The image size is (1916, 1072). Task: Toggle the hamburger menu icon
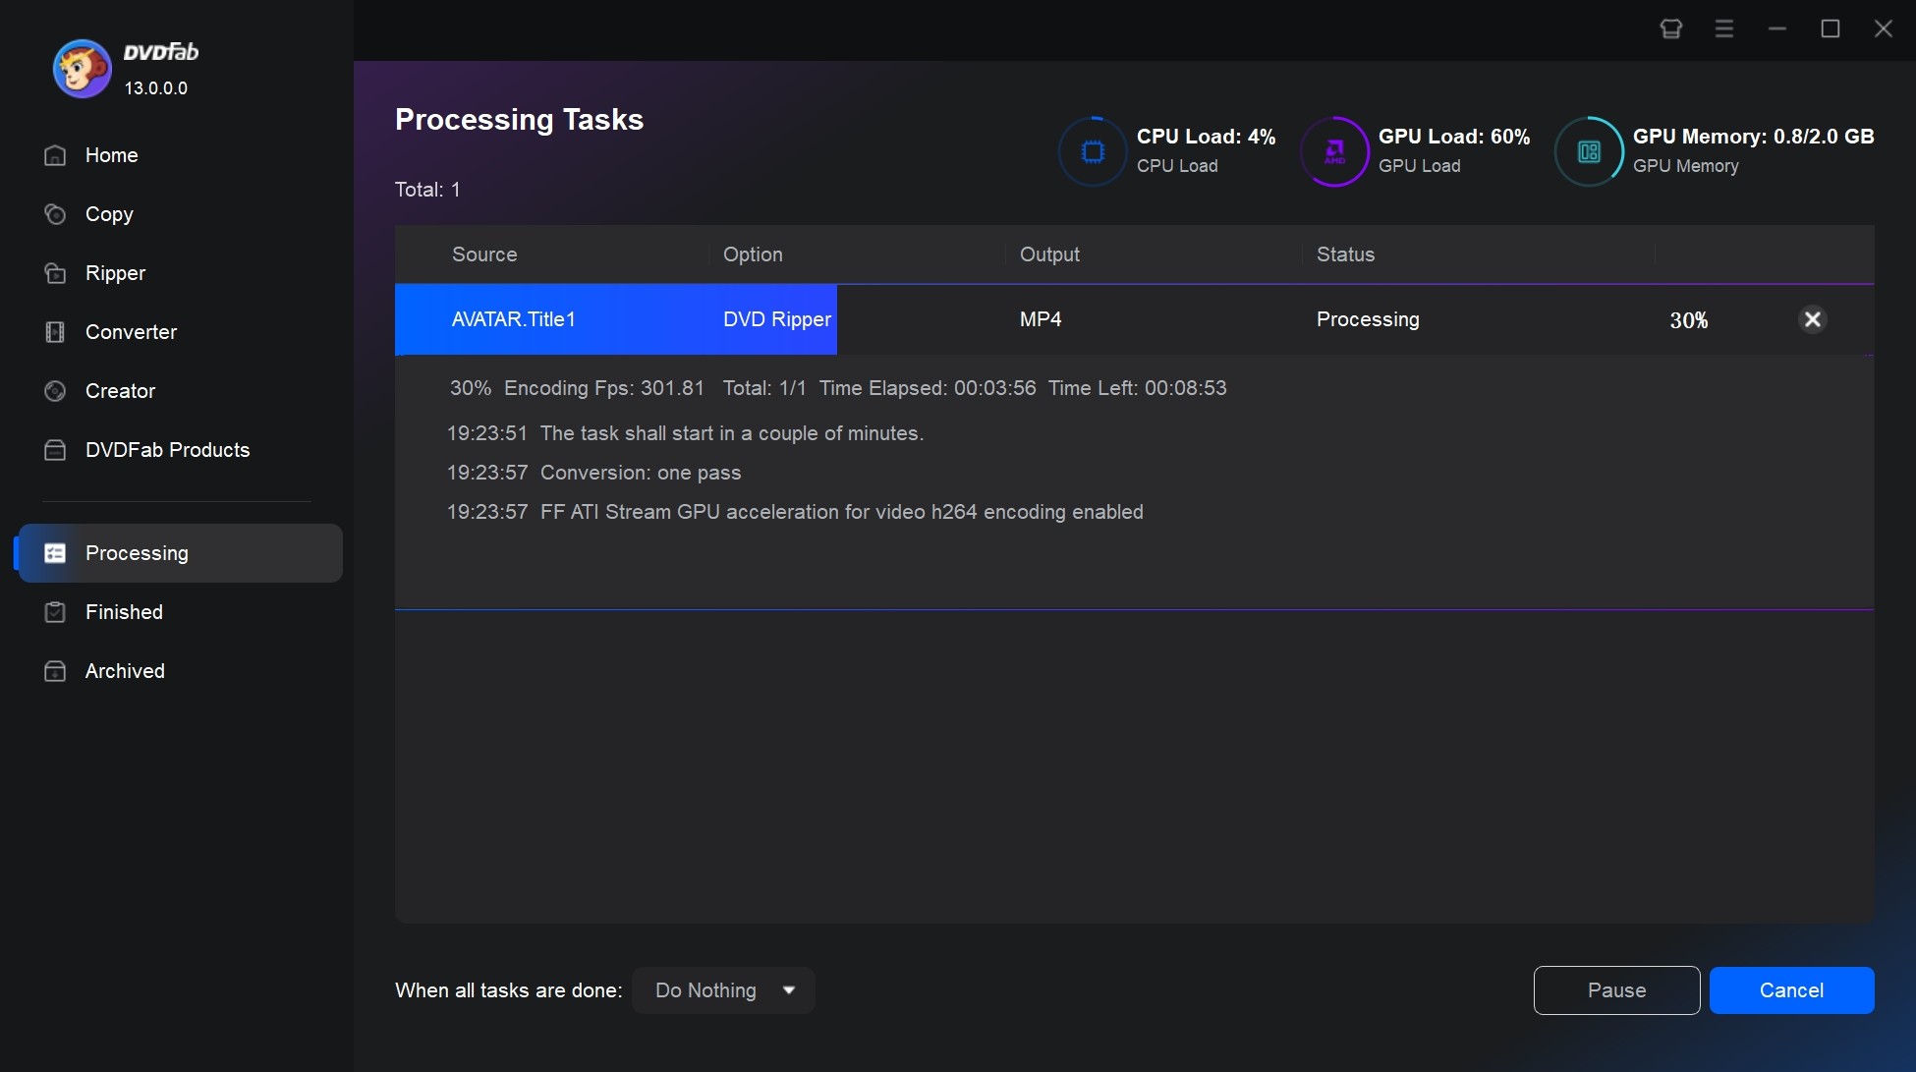point(1725,27)
